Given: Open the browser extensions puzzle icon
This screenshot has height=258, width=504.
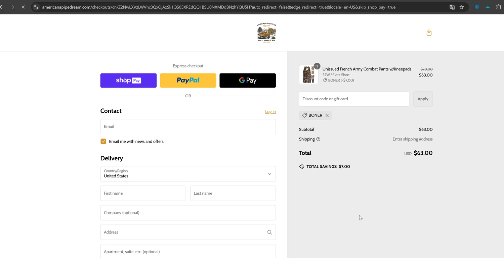Looking at the screenshot, I should [x=498, y=7].
